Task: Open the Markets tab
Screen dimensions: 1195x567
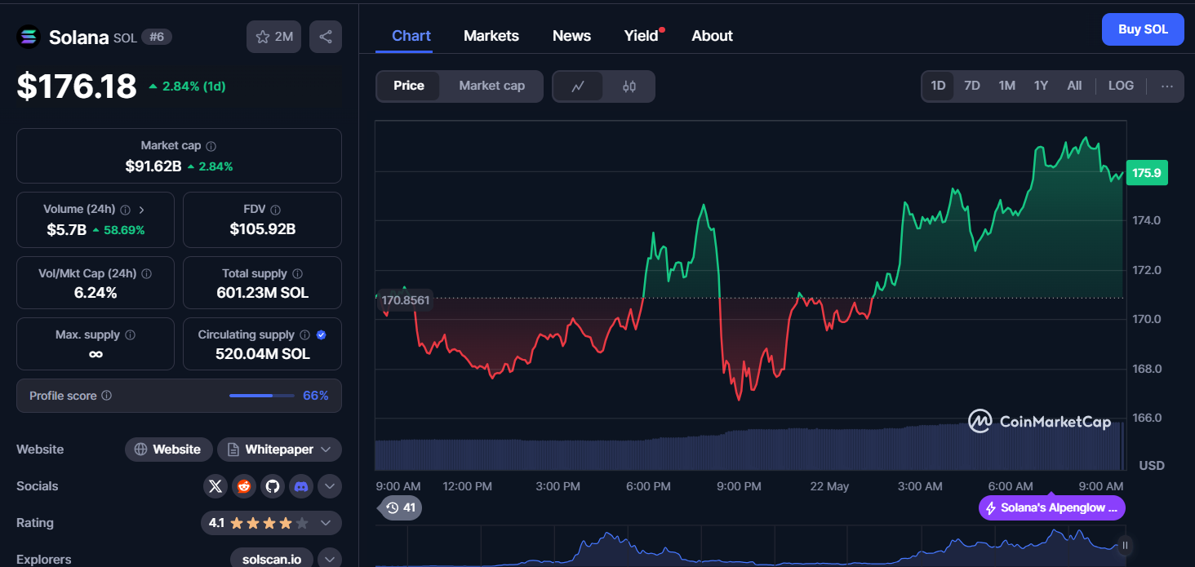Action: pos(491,36)
